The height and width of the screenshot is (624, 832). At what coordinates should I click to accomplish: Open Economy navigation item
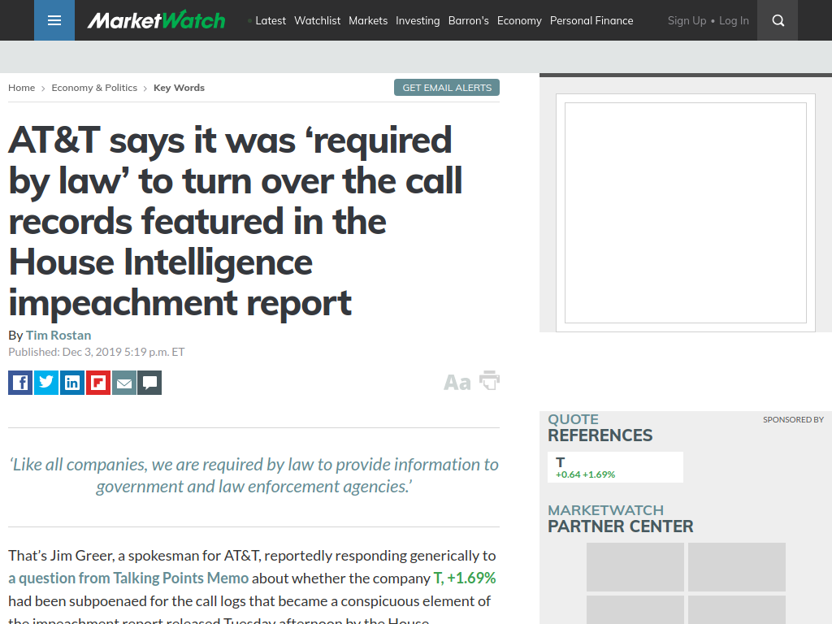click(519, 20)
